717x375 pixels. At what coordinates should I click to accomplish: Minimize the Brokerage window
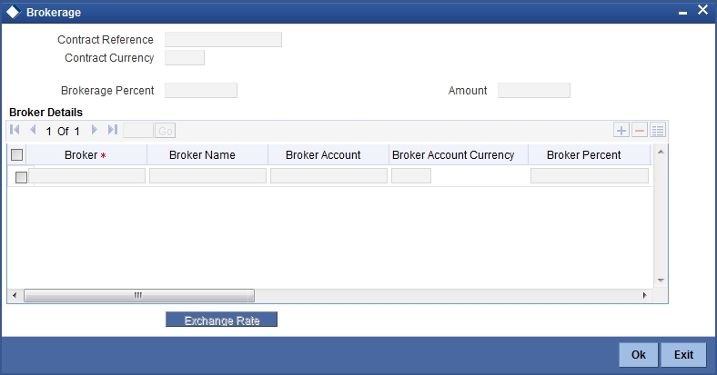pos(682,13)
